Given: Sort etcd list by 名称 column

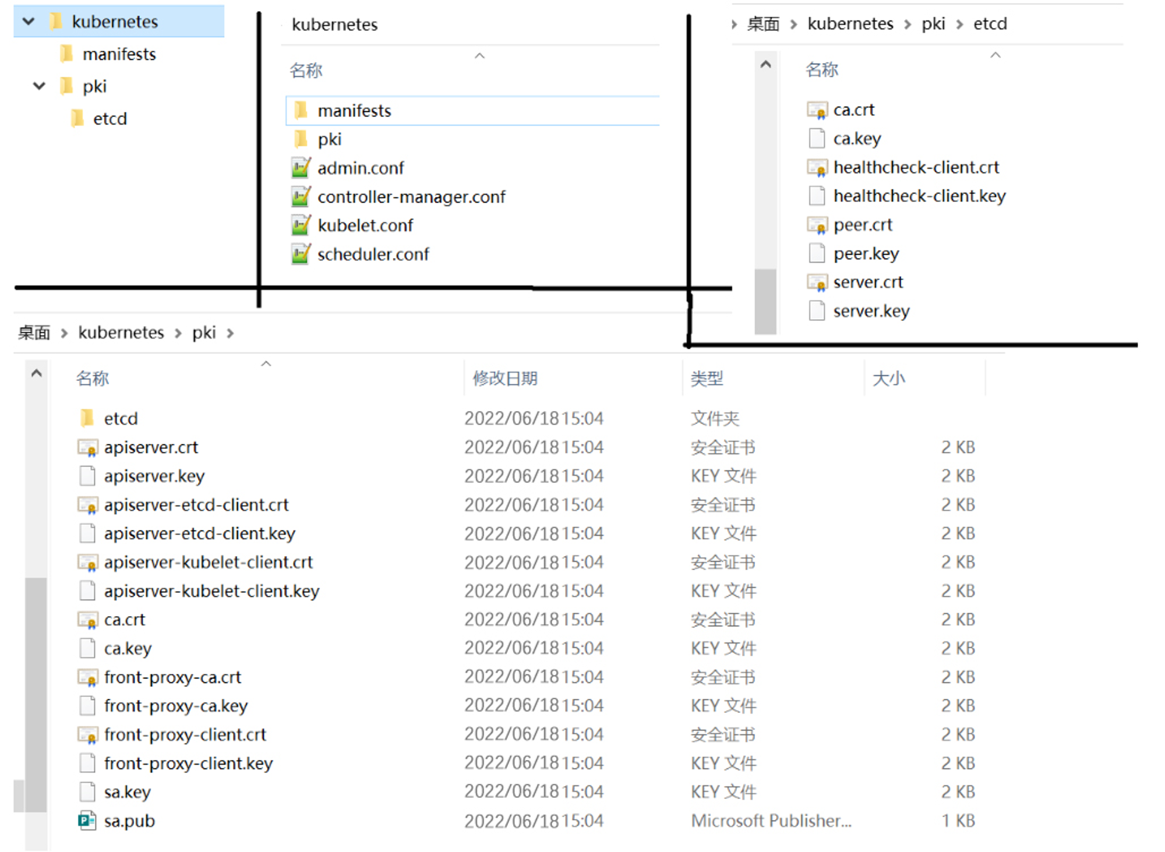Looking at the screenshot, I should click(821, 69).
